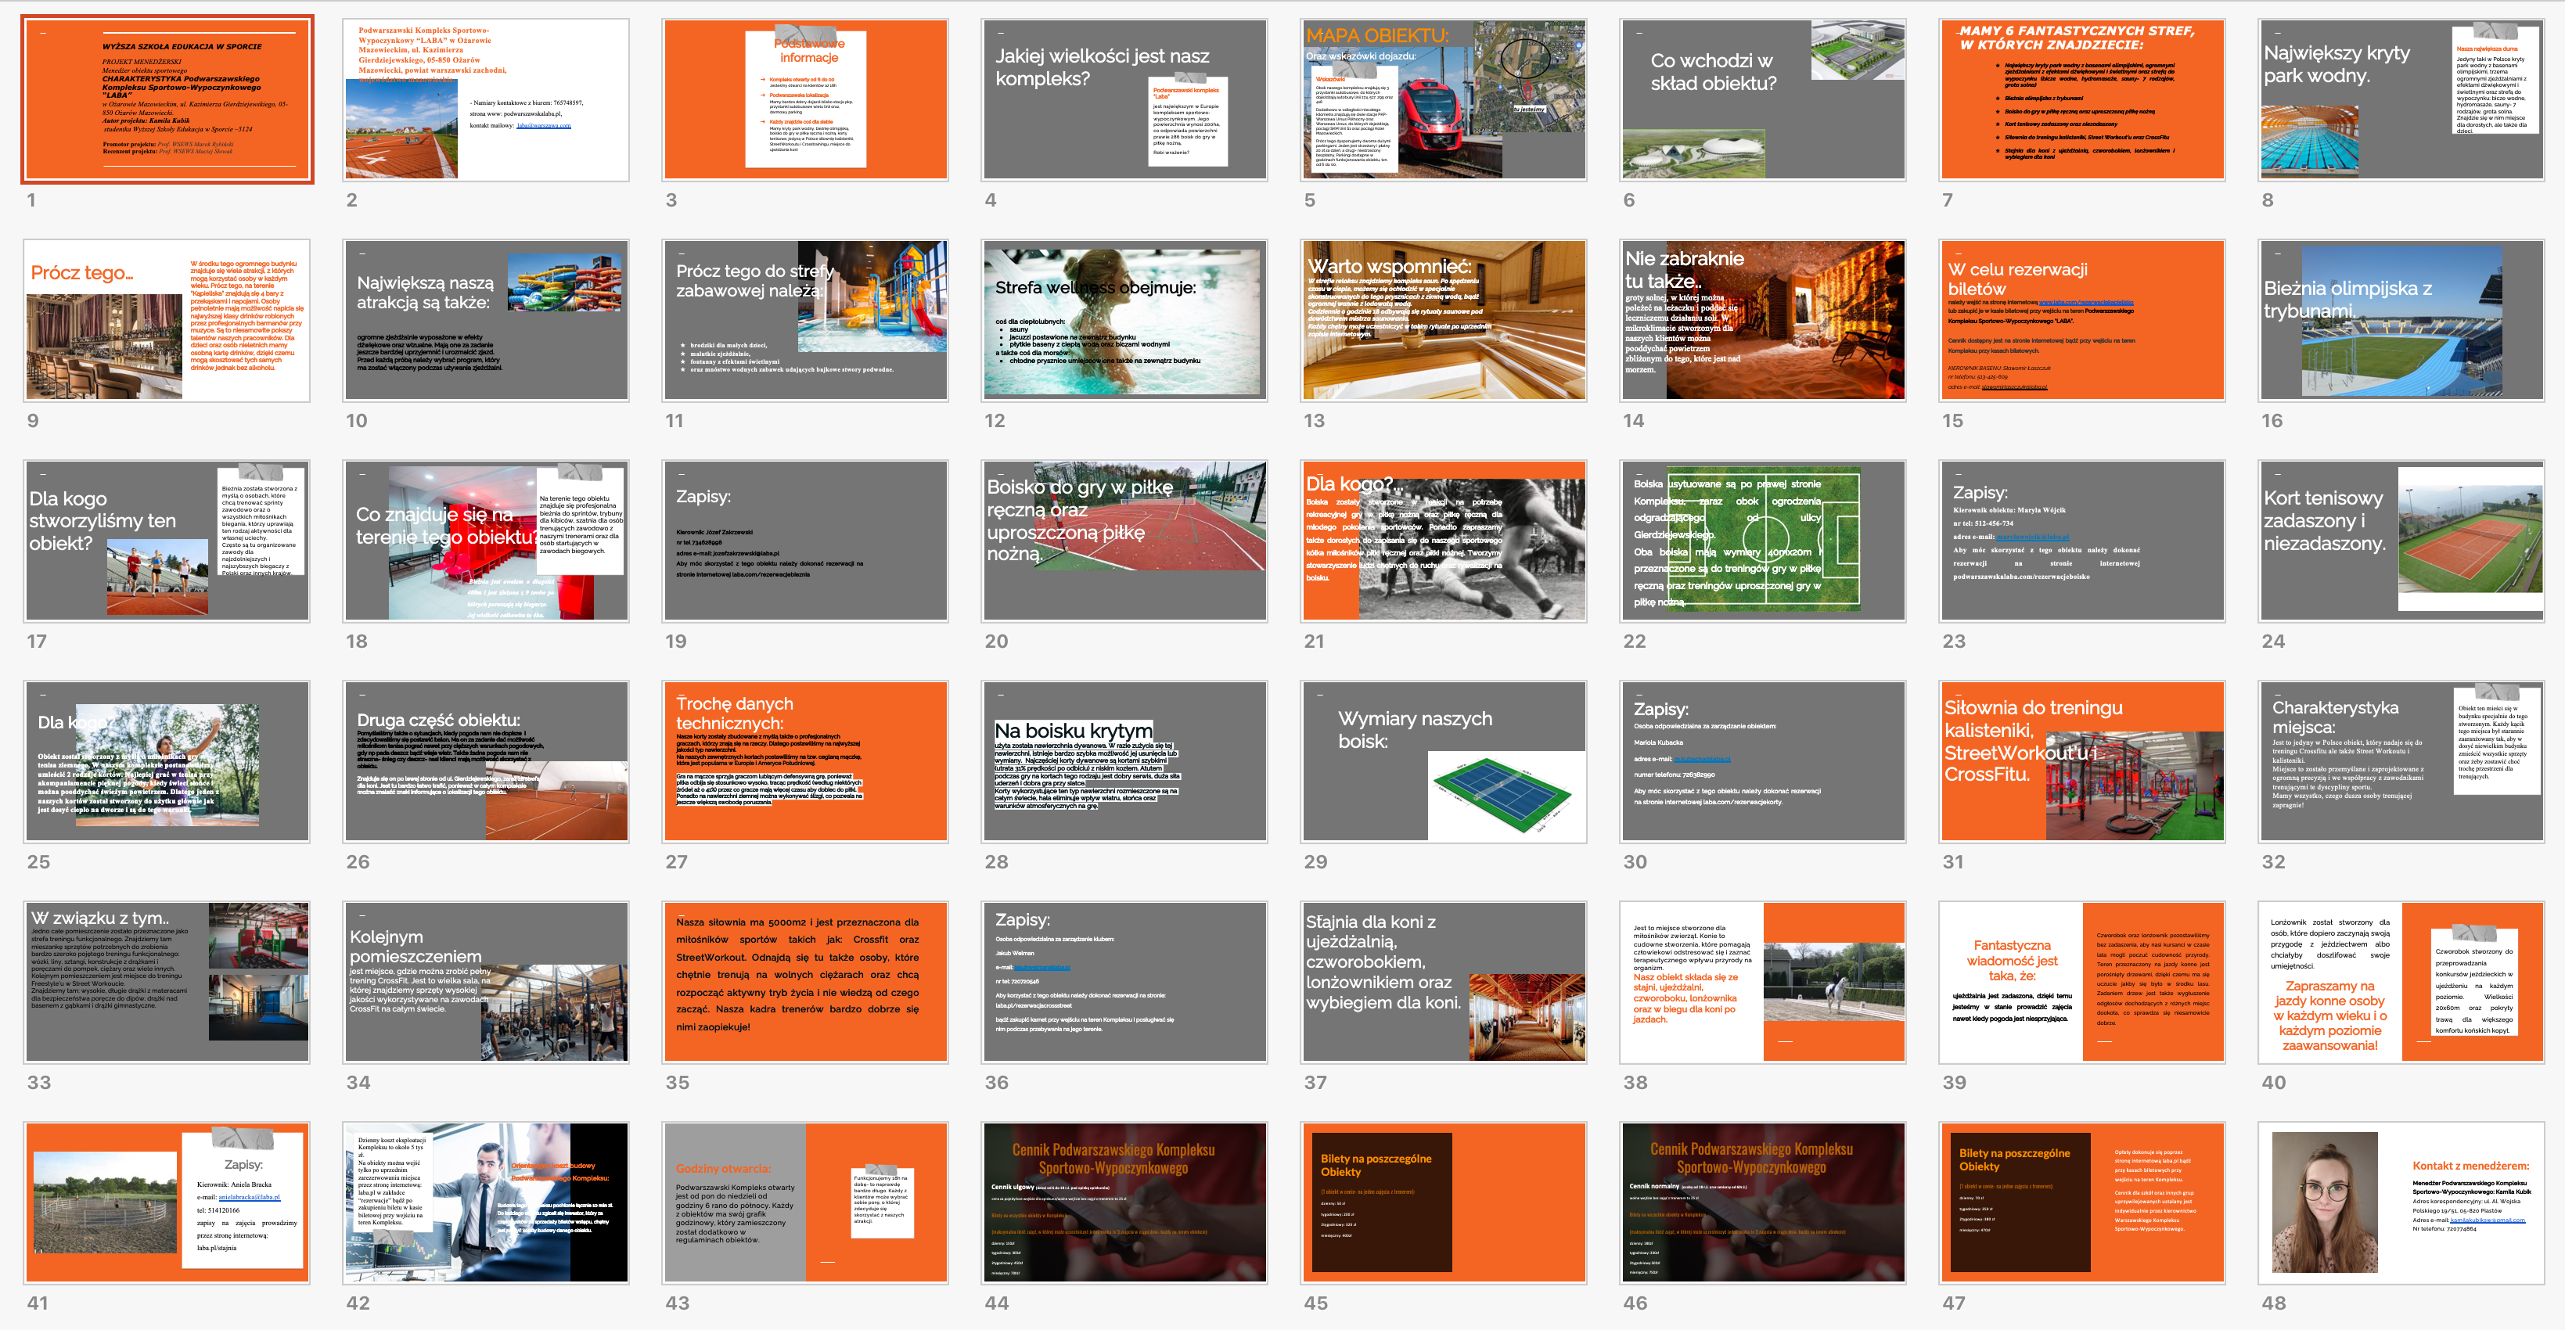This screenshot has height=1330, width=2565.
Task: Choose 'Wymiary naszych boisk' slide
Action: click(1443, 761)
